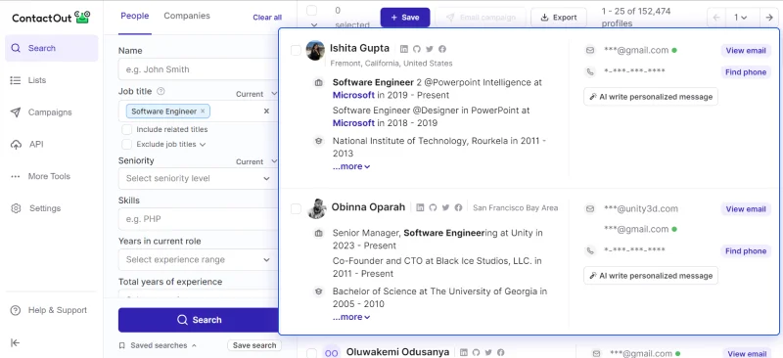Open Ishita Gupta's LinkedIn profile icon

point(404,49)
